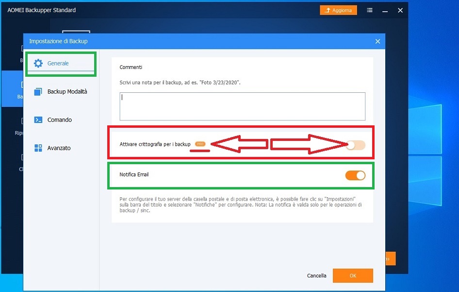
Task: Click the PRO badge next to crittografia
Action: 200,144
